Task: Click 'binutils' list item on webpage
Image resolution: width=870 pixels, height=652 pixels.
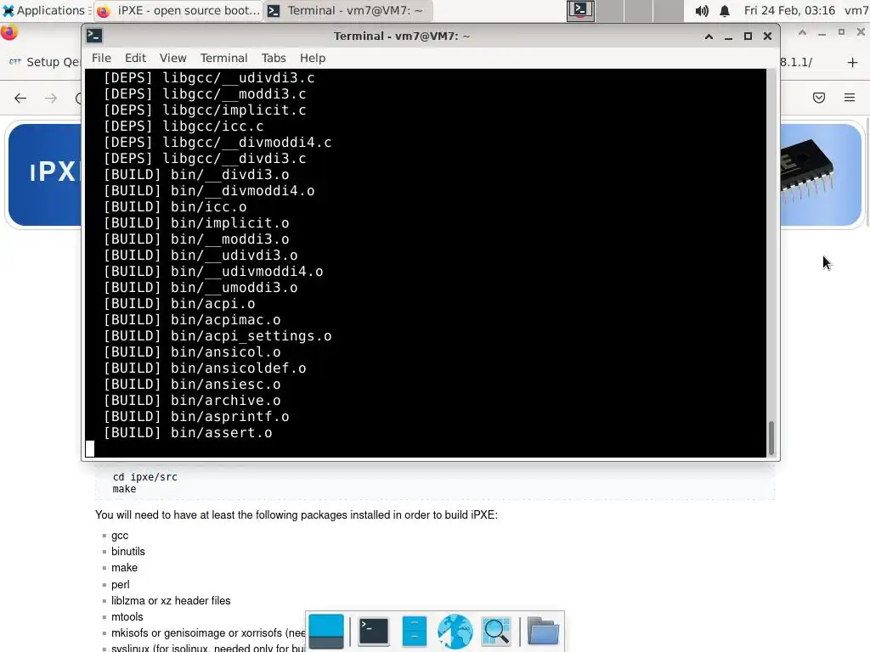Action: [128, 552]
